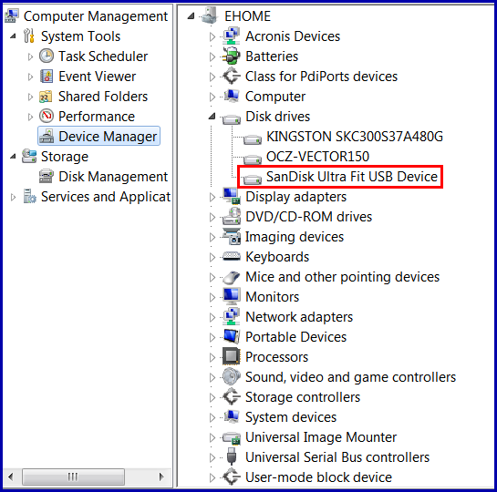Select the Batteries category icon
Image resolution: width=497 pixels, height=492 pixels.
(232, 56)
